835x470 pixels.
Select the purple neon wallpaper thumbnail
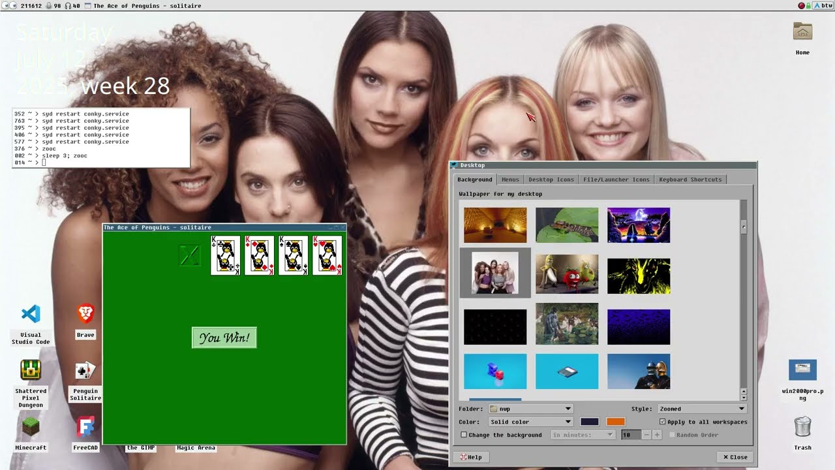click(x=639, y=225)
